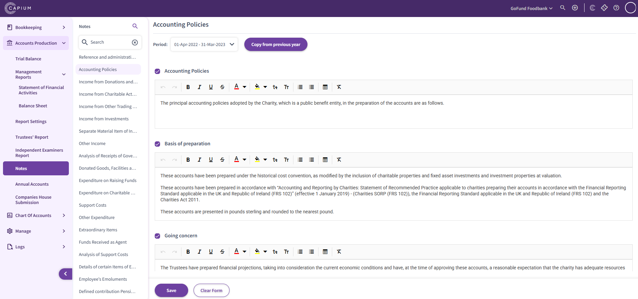Screen dimensions: 638x299
Task: Click Copy from previous year button
Action: click(276, 44)
